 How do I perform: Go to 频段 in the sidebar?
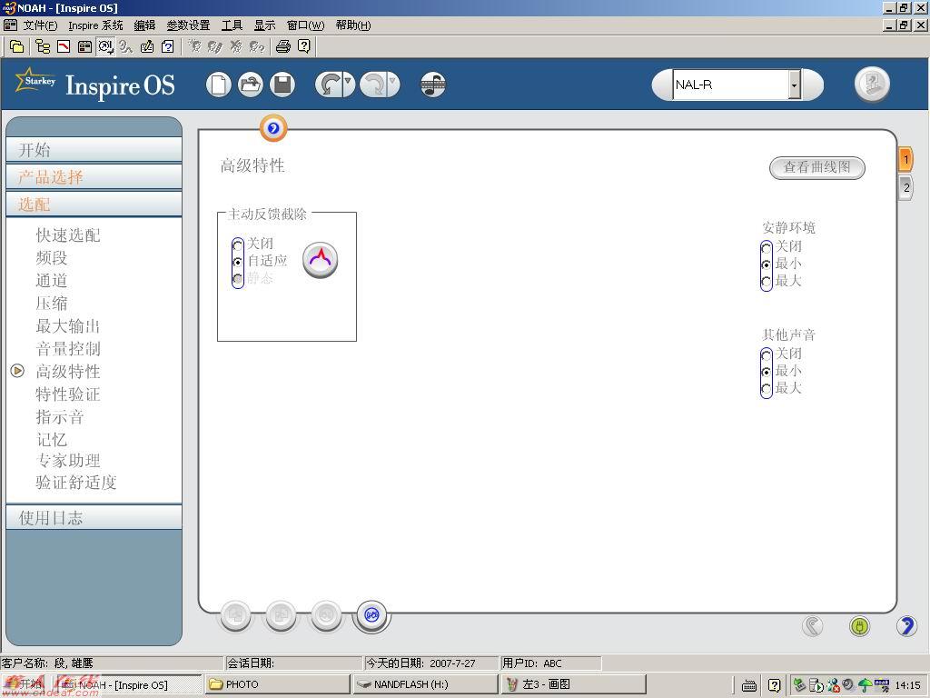pos(52,257)
